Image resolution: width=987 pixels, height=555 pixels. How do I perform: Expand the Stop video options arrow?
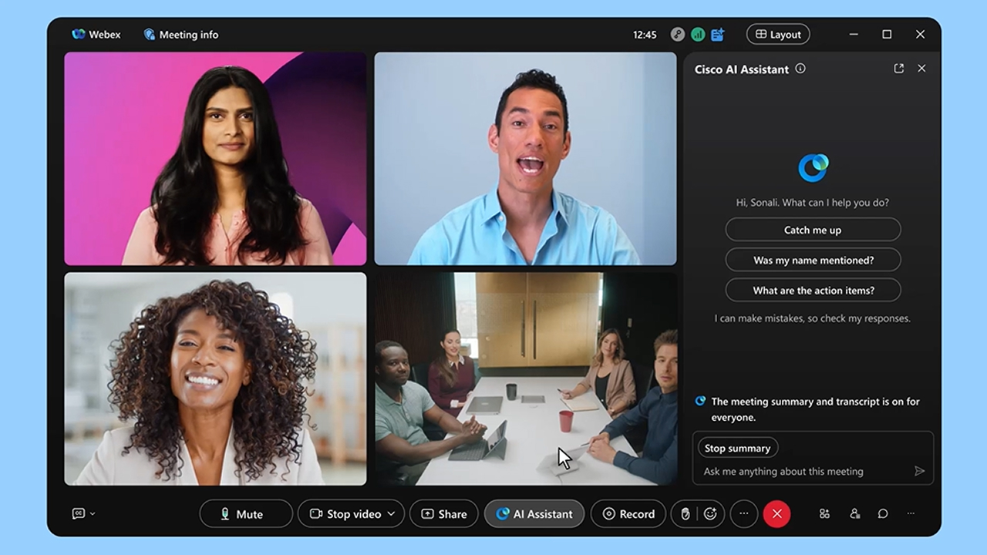point(391,514)
